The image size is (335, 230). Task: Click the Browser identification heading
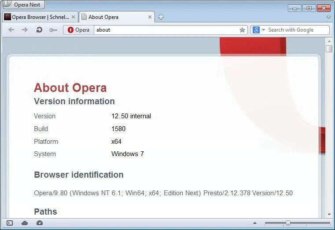point(79,175)
